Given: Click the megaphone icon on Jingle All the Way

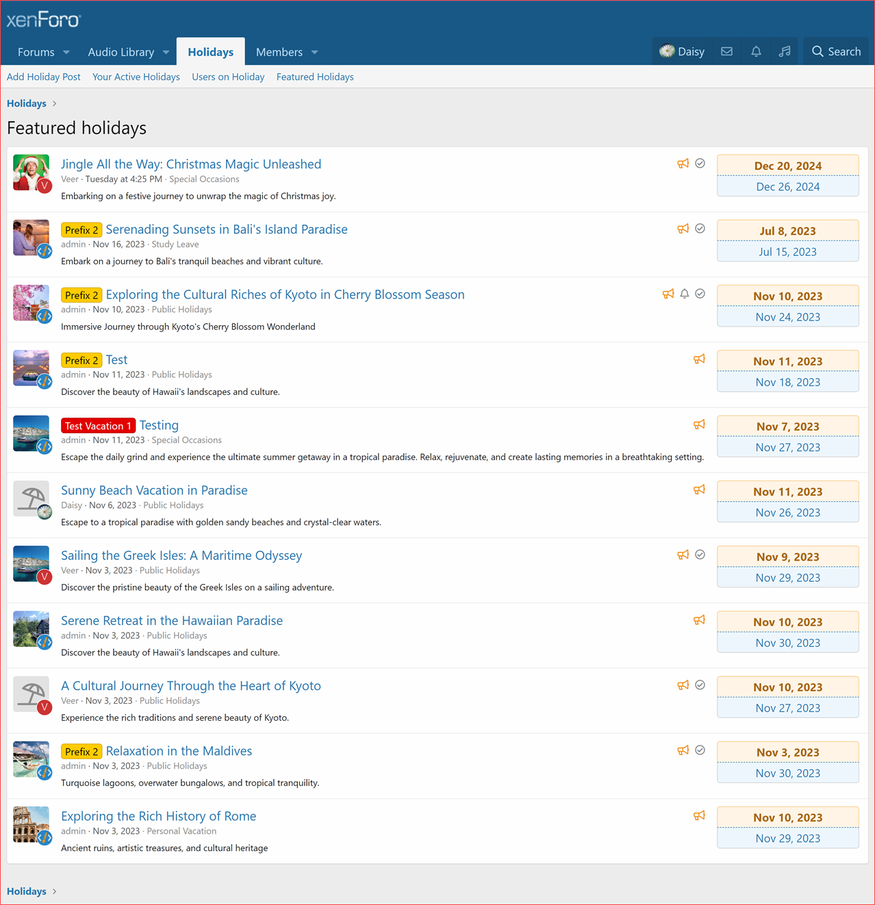Looking at the screenshot, I should 683,163.
